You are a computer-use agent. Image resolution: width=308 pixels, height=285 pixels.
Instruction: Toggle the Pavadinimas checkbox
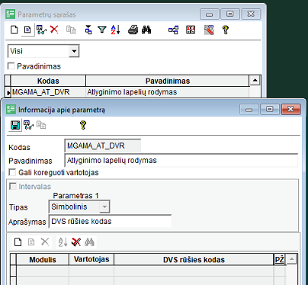[x=11, y=66]
